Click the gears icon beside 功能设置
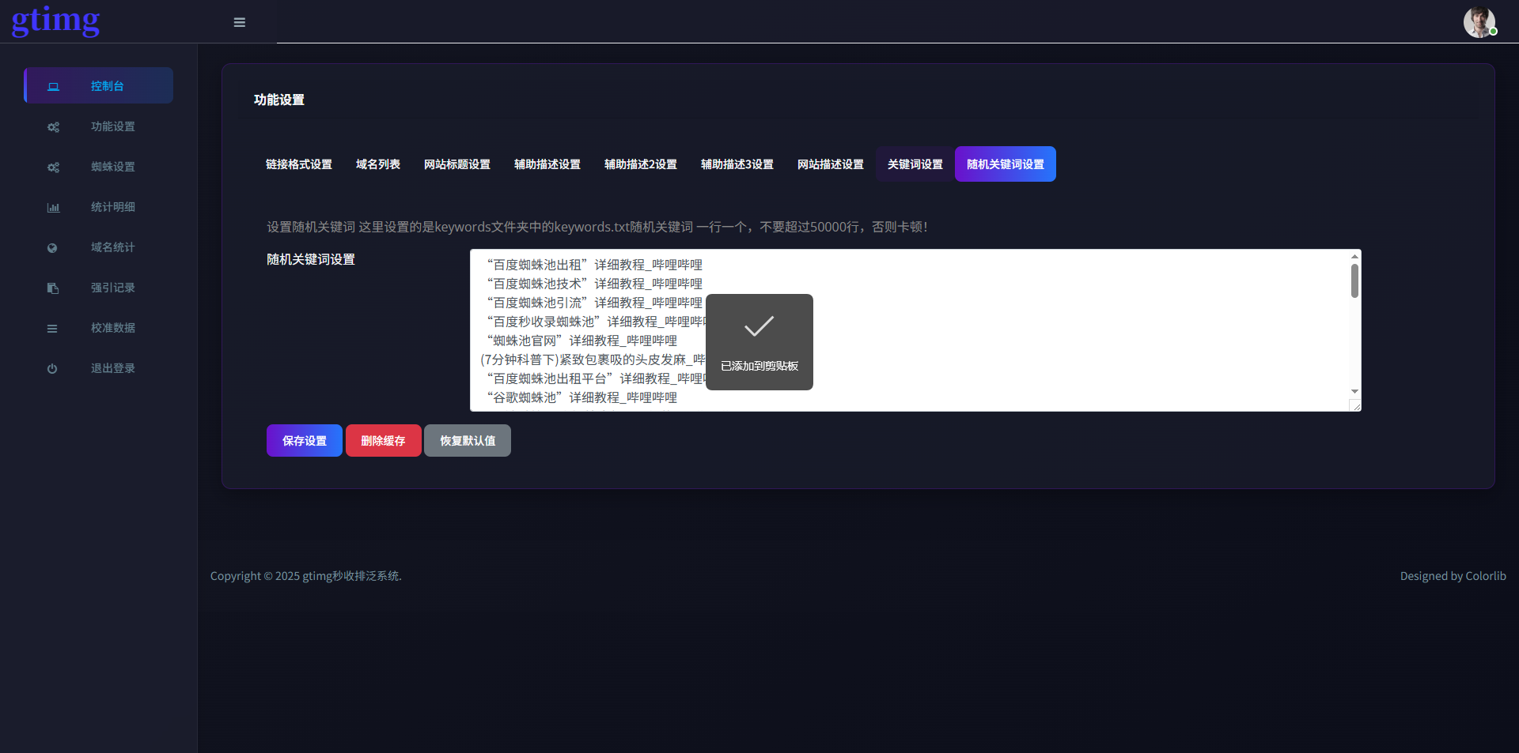The height and width of the screenshot is (753, 1519). point(53,126)
